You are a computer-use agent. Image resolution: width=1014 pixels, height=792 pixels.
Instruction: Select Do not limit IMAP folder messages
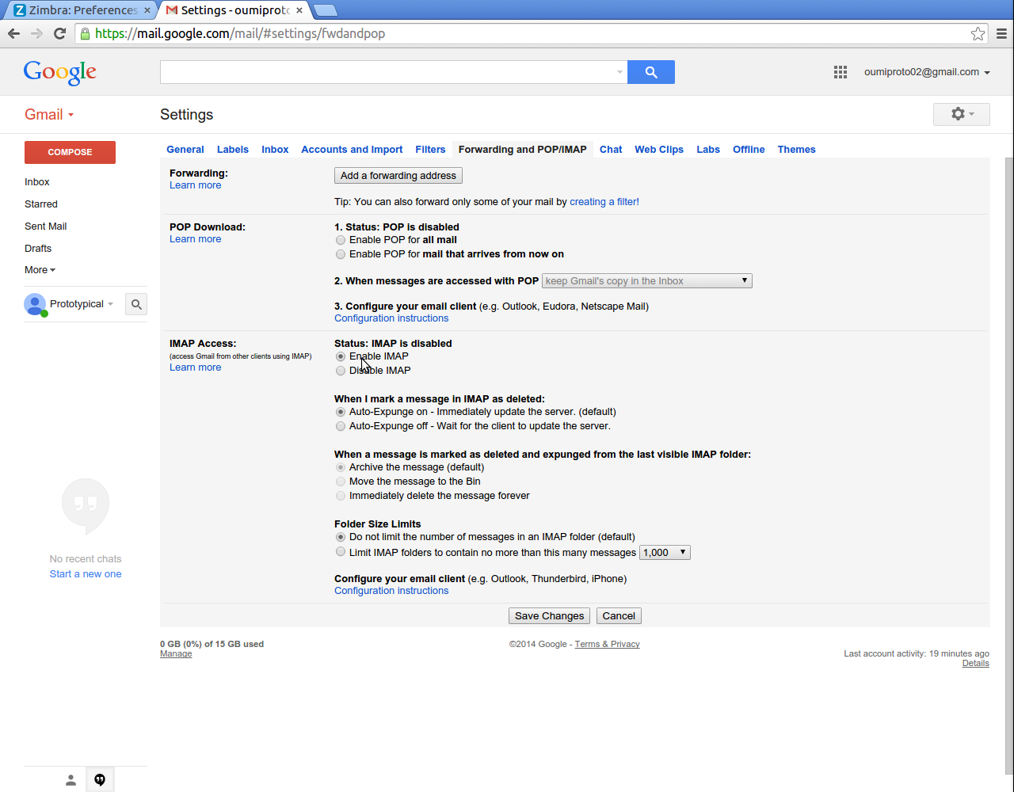click(x=341, y=537)
